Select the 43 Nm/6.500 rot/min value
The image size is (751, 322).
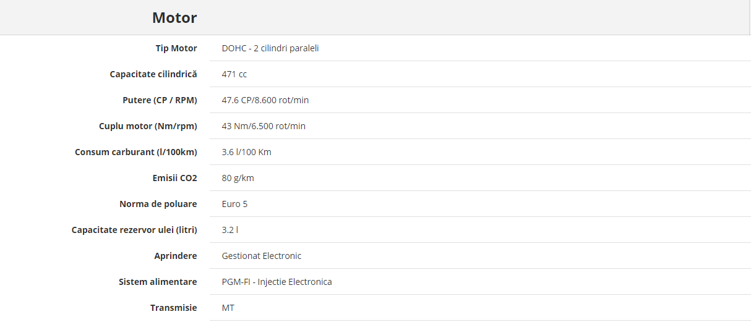264,126
